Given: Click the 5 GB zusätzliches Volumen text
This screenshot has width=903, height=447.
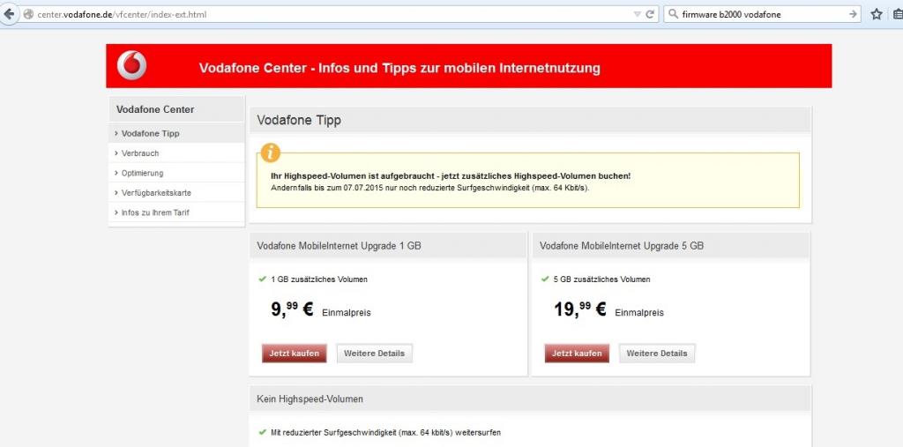Looking at the screenshot, I should pyautogui.click(x=601, y=279).
